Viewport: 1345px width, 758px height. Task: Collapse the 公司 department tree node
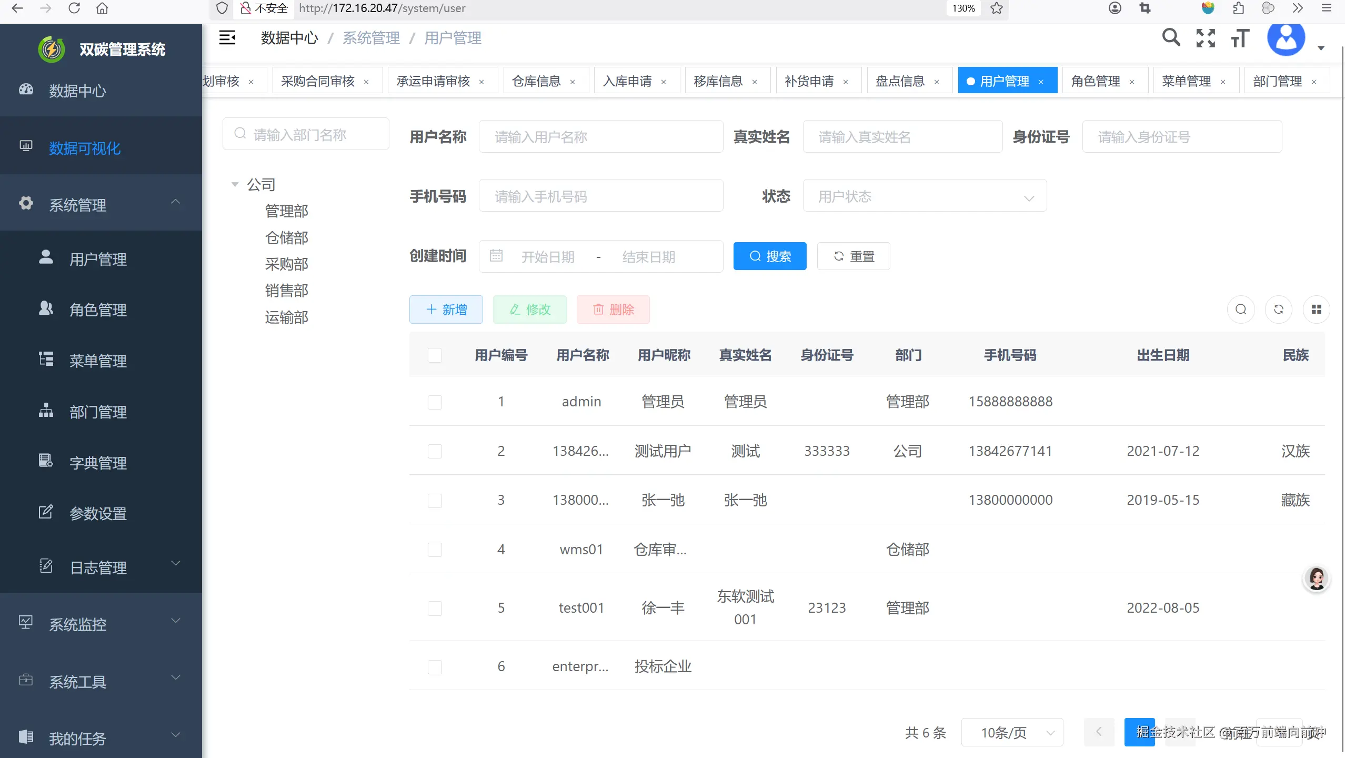tap(235, 184)
